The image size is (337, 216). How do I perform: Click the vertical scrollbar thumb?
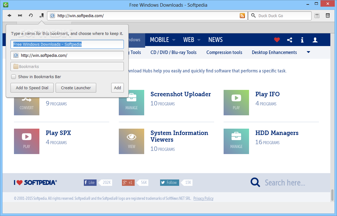(332, 195)
